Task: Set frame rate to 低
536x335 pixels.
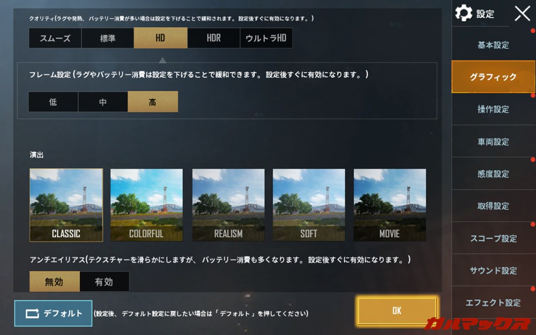Action: [x=53, y=101]
